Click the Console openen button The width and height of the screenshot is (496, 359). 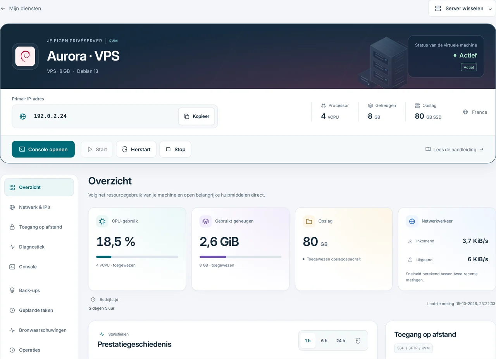(43, 149)
